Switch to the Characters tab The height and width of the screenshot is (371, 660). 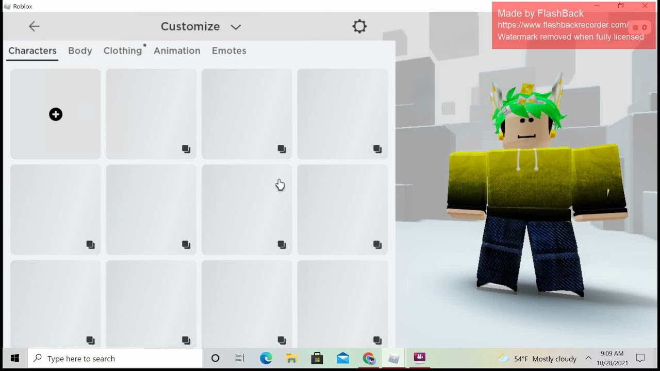click(32, 50)
